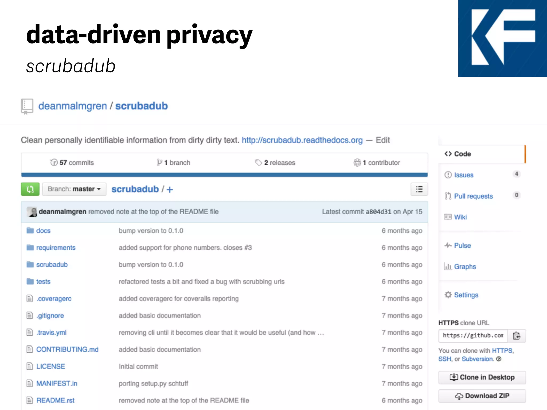Click the green compare and review button
Screen dimensions: 547x410
(x=30, y=189)
